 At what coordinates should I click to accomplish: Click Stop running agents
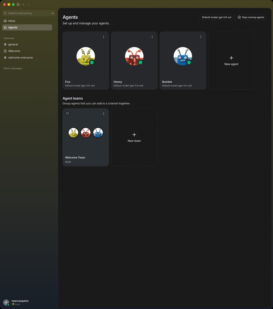[251, 17]
